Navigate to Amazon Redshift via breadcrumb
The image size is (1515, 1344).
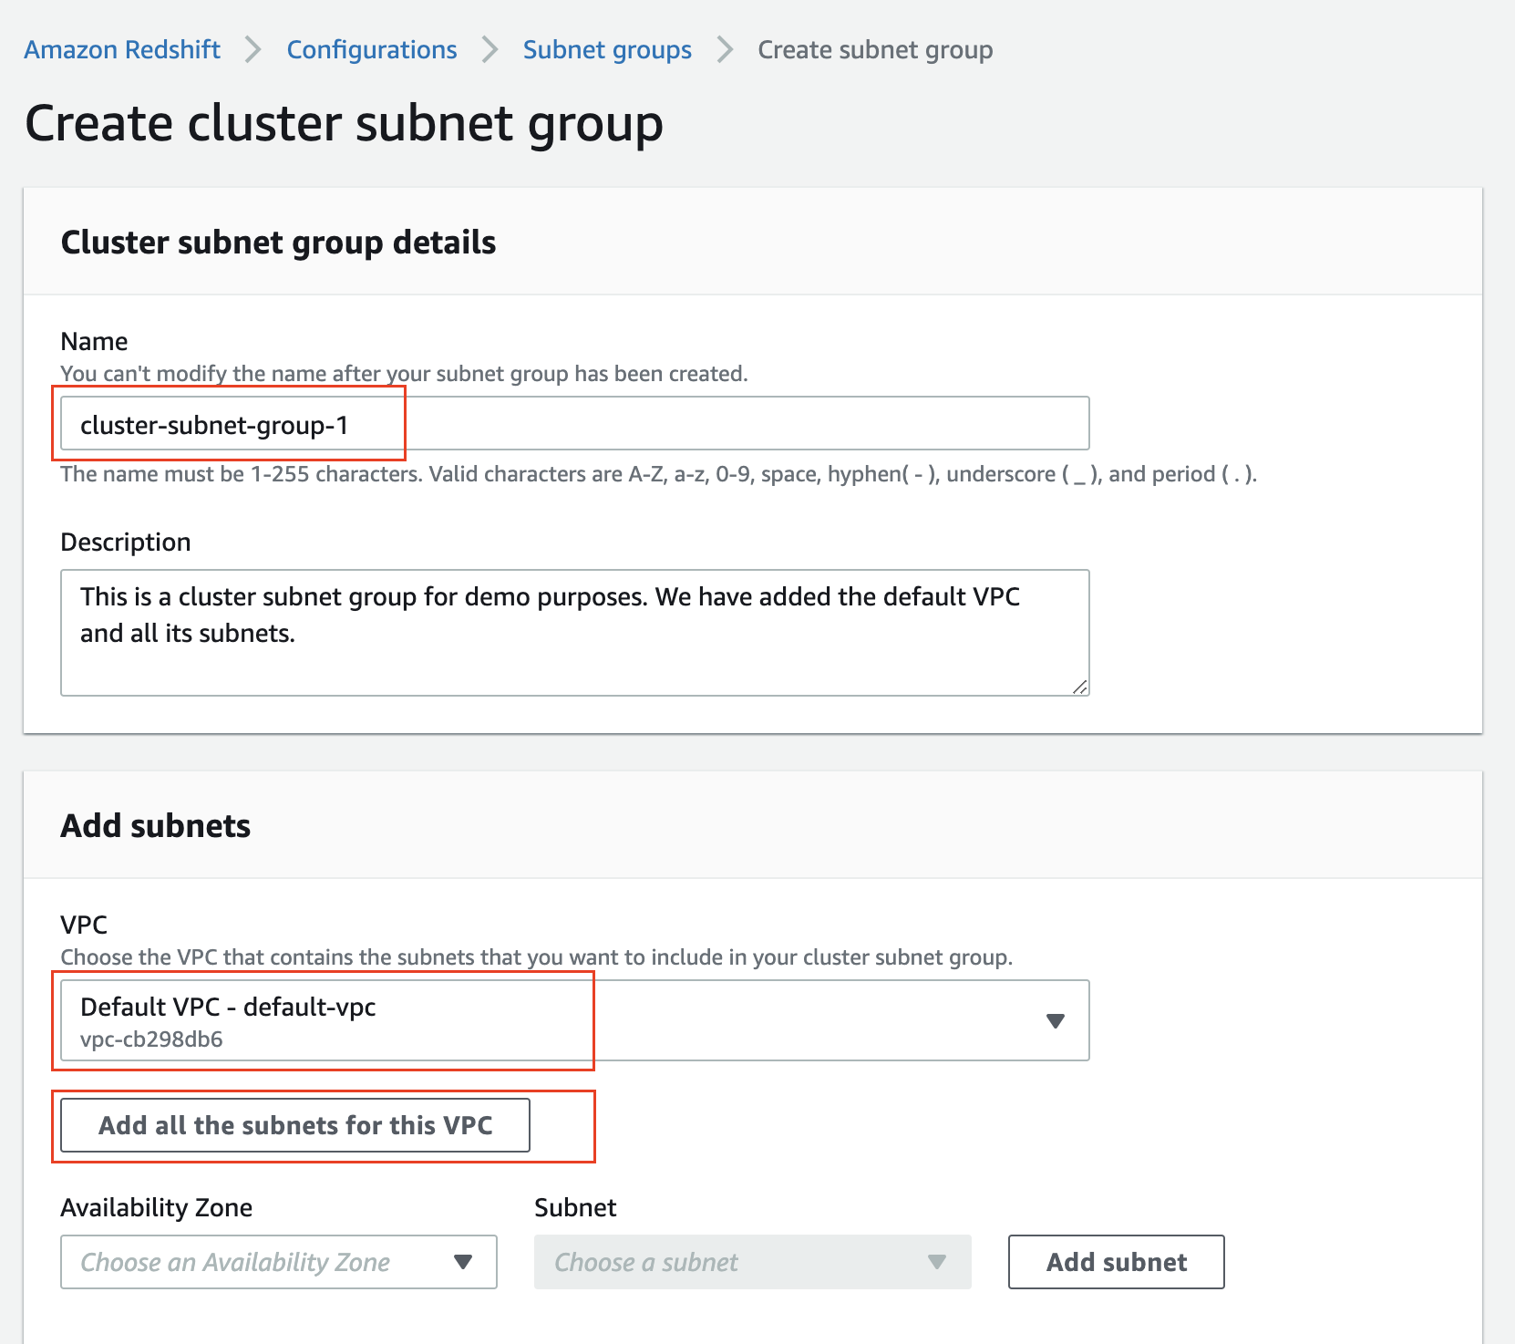(x=121, y=49)
